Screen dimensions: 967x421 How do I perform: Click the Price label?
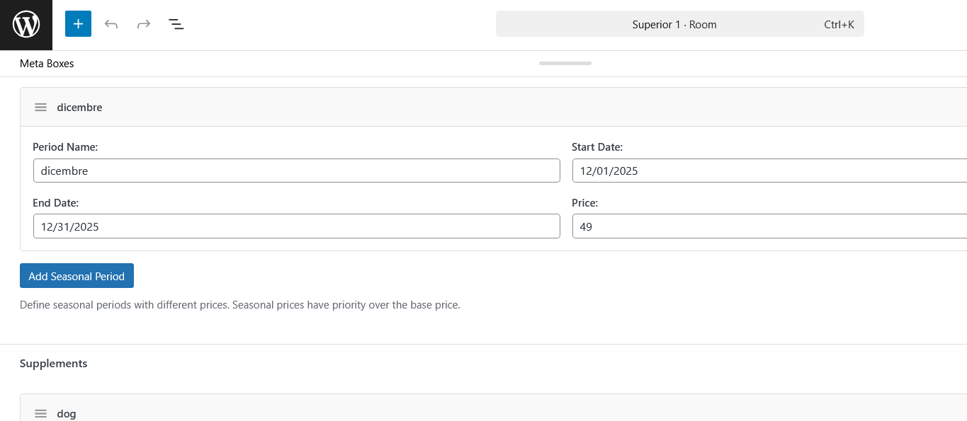(x=585, y=203)
